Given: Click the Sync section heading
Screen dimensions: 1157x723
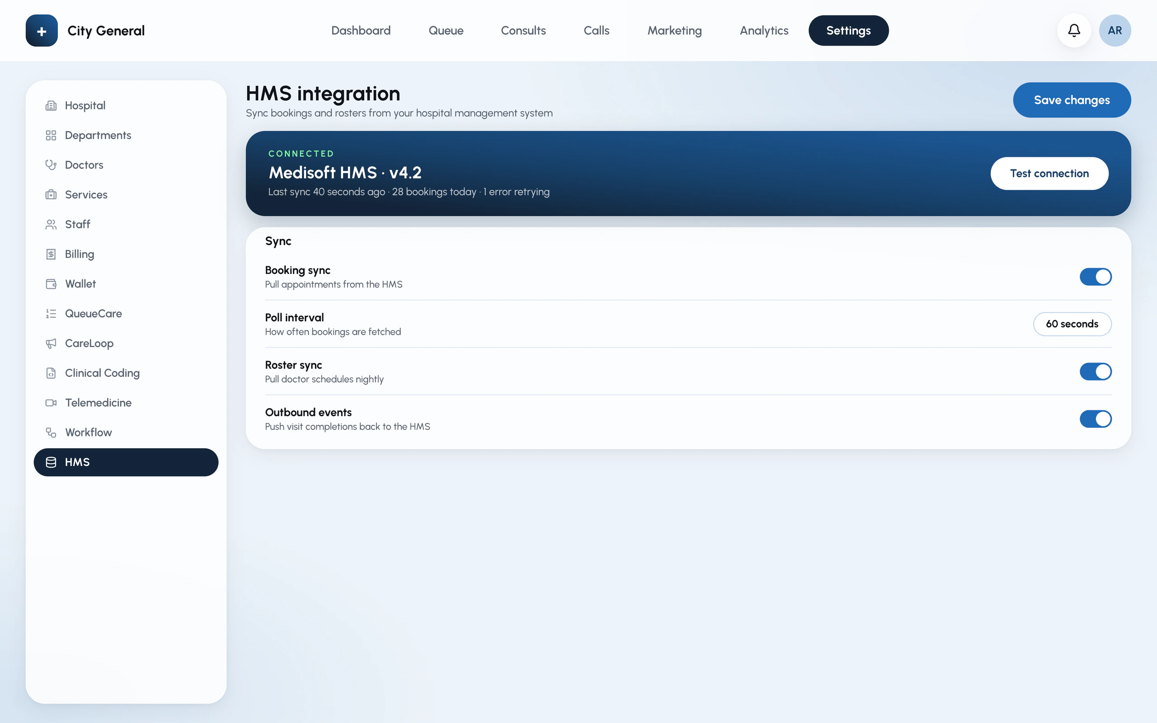Looking at the screenshot, I should tap(278, 241).
